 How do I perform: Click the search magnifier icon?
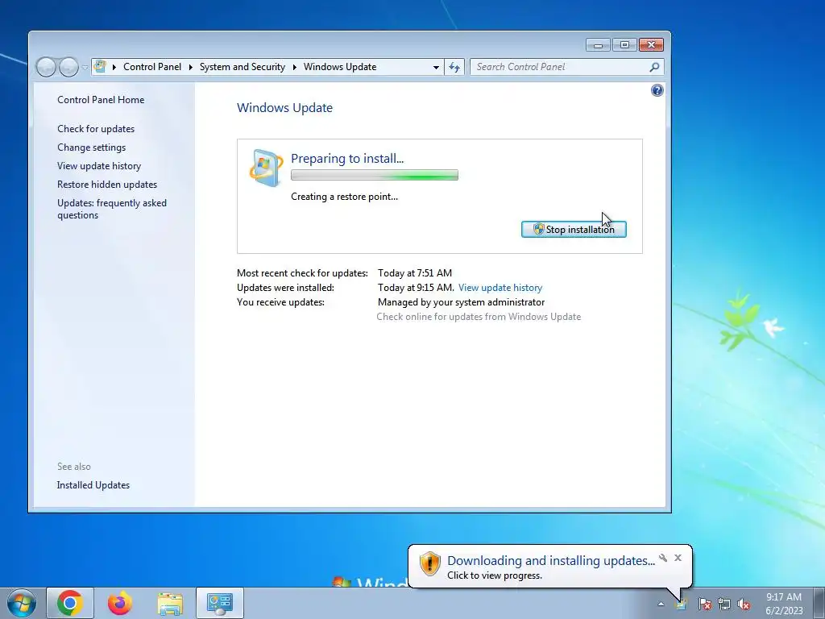click(x=654, y=67)
